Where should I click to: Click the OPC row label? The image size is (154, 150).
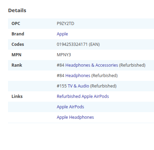(x=16, y=24)
